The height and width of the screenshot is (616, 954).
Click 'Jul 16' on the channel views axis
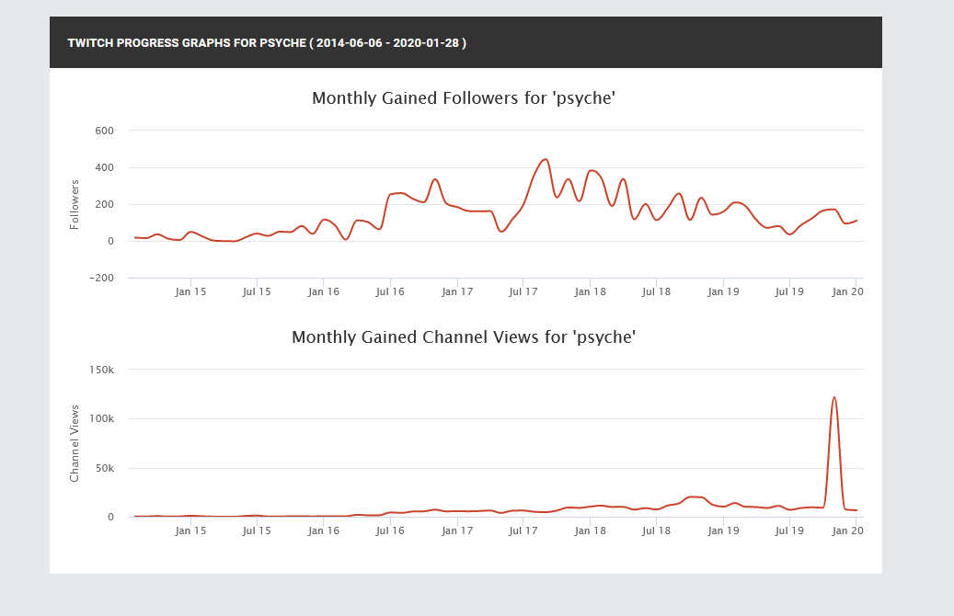(x=390, y=530)
